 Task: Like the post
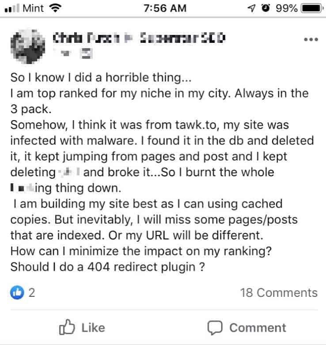(82, 328)
